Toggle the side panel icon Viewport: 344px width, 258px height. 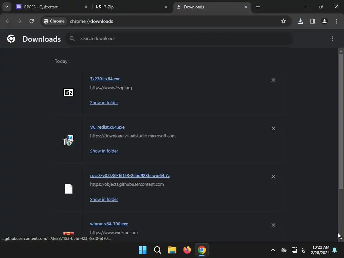(312, 21)
